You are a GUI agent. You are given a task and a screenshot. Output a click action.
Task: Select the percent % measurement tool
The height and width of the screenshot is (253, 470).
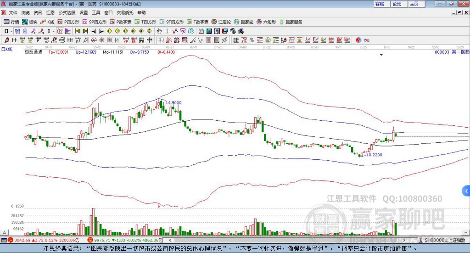(252, 40)
